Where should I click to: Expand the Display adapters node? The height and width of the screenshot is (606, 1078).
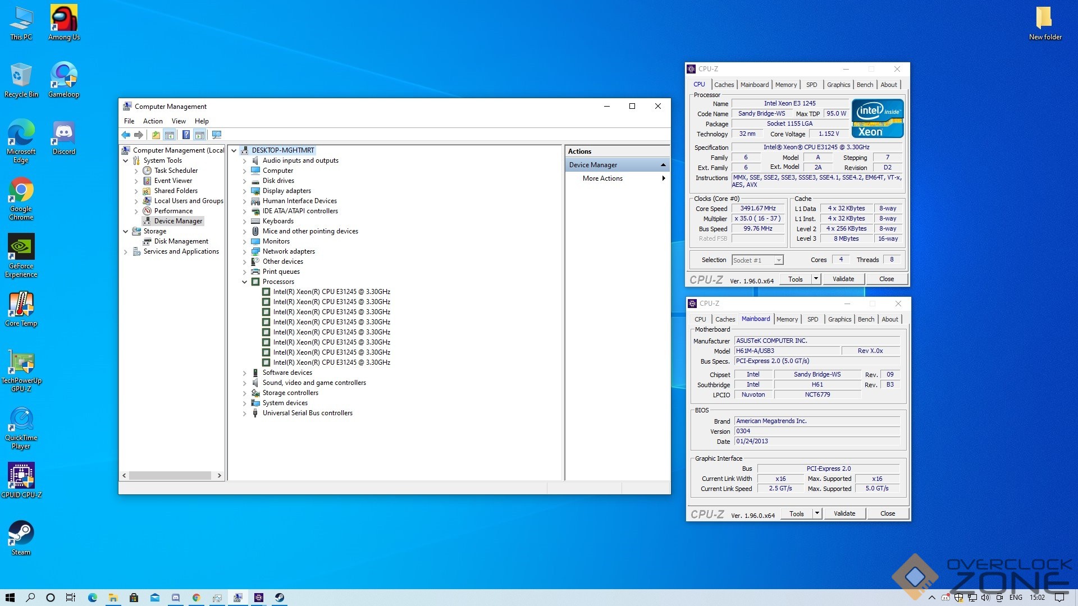(245, 191)
